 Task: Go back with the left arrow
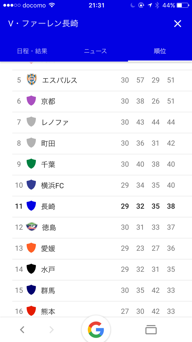coord(22,330)
